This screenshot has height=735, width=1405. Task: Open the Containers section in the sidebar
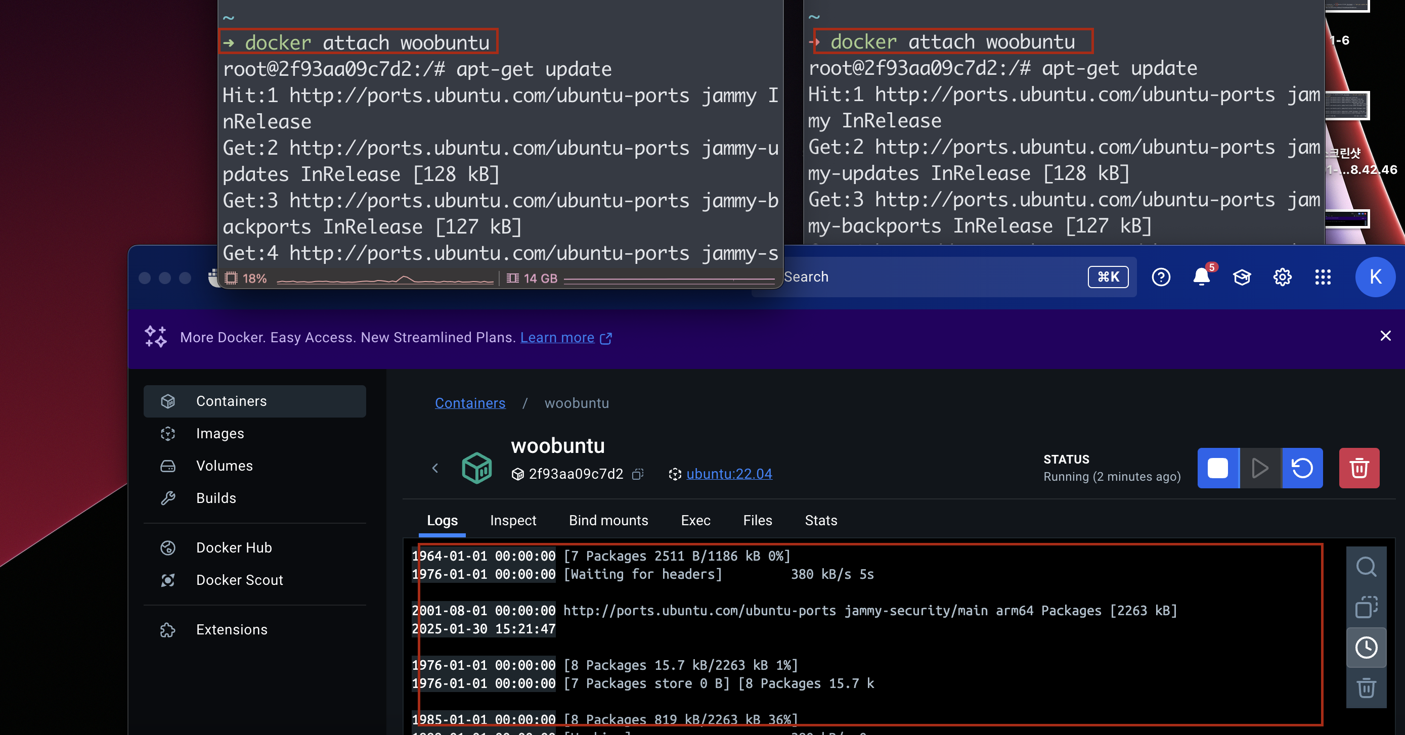254,401
